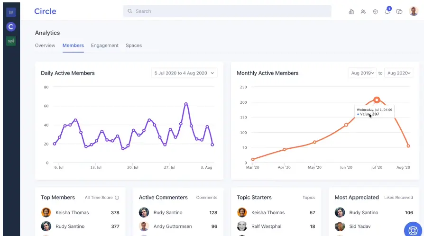424x236 pixels.
Task: Click the Circle logo link
Action: [45, 11]
